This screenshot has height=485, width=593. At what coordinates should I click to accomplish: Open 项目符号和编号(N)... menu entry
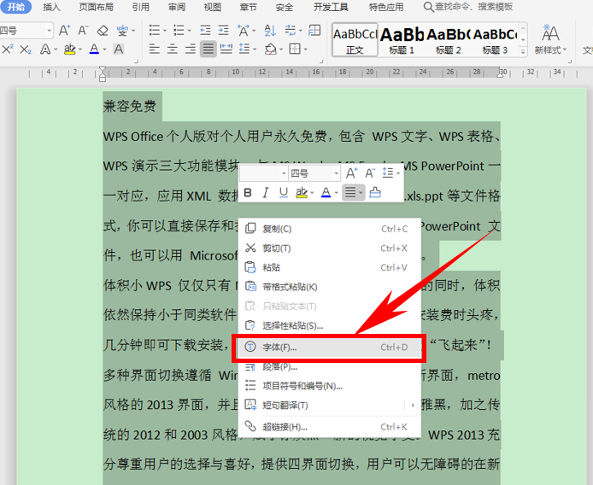(330, 386)
